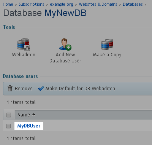Click Make Default for DB Webadmin
152x145 pixels.
(80, 88)
